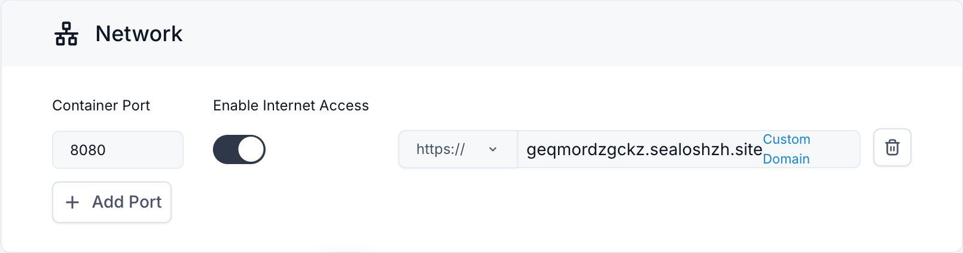This screenshot has width=963, height=253.
Task: Click the Network section heading
Action: [x=139, y=34]
